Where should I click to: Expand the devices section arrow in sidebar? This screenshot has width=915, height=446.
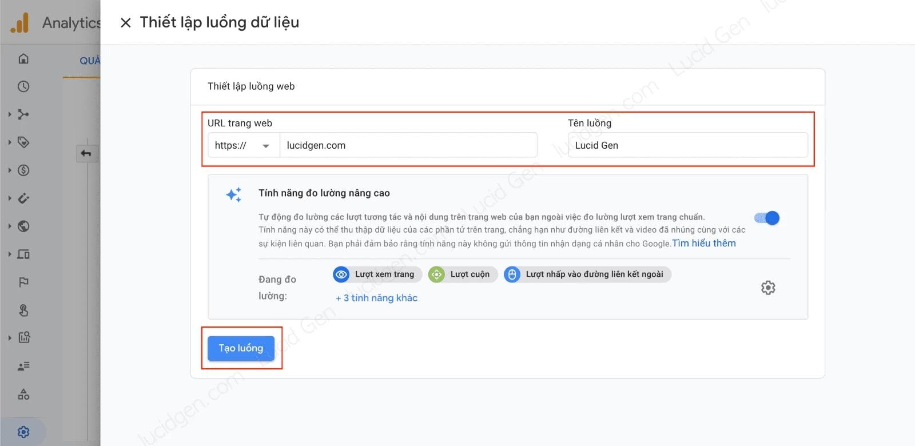(x=10, y=254)
